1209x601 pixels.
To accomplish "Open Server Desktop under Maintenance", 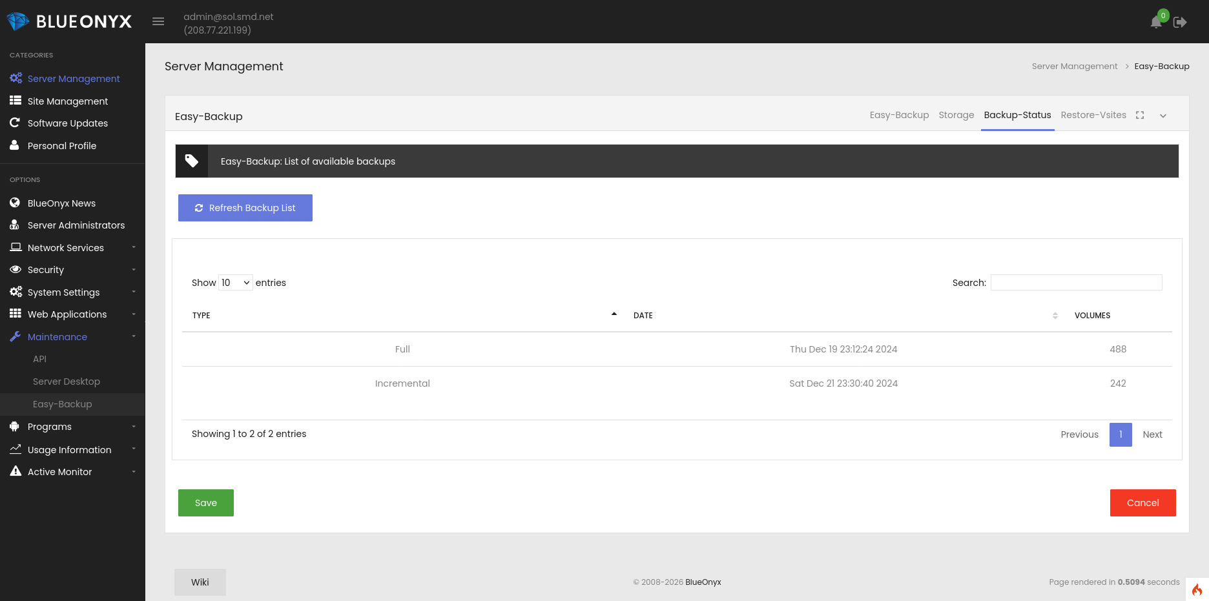I will [67, 382].
